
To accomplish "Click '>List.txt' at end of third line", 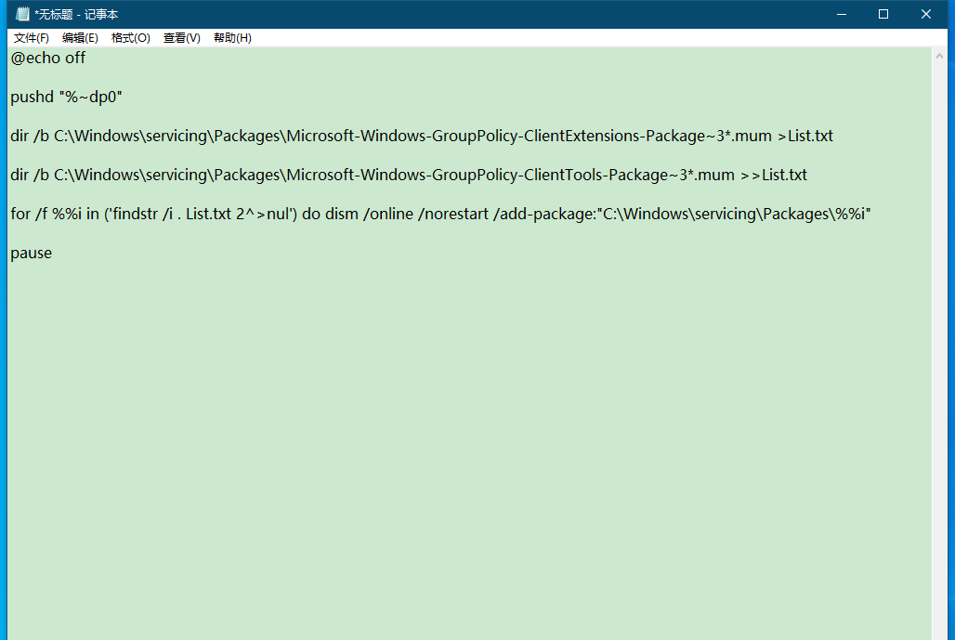I will coord(805,136).
